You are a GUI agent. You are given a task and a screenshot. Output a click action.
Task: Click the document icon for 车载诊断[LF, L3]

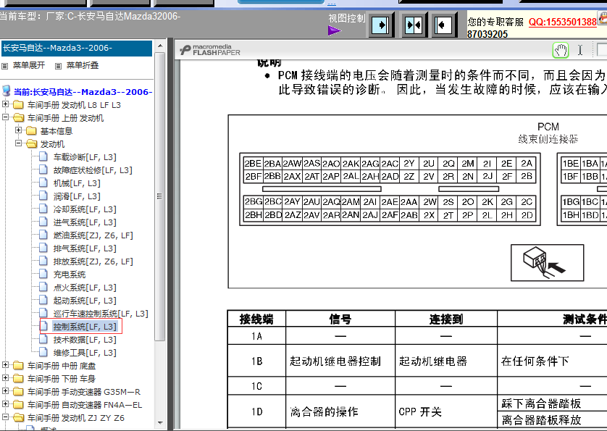pos(43,157)
